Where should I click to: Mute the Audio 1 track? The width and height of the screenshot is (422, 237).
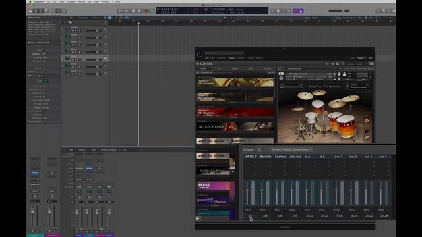(x=73, y=30)
